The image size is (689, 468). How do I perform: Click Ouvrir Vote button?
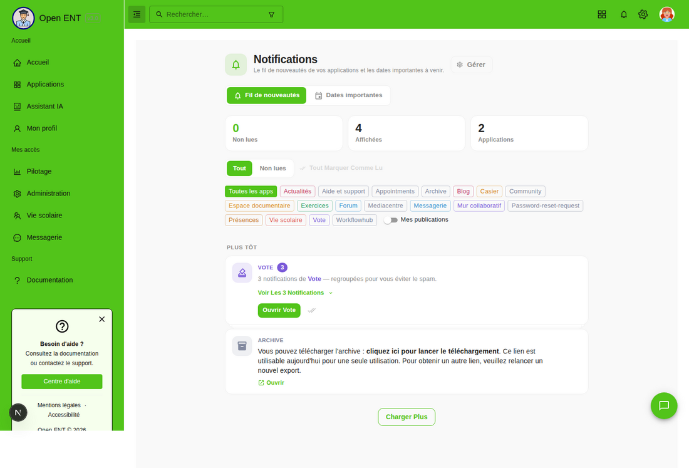279,310
